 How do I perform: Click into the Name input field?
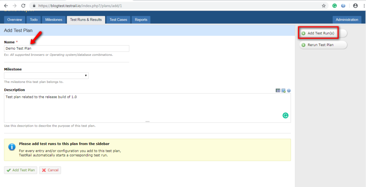66,49
